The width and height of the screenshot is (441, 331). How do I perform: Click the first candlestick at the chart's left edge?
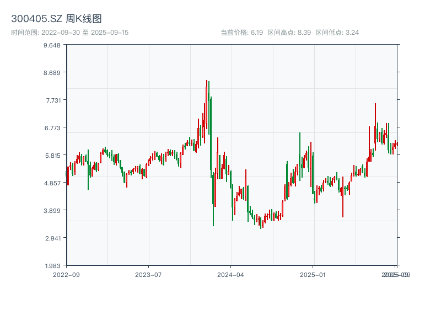(x=66, y=174)
